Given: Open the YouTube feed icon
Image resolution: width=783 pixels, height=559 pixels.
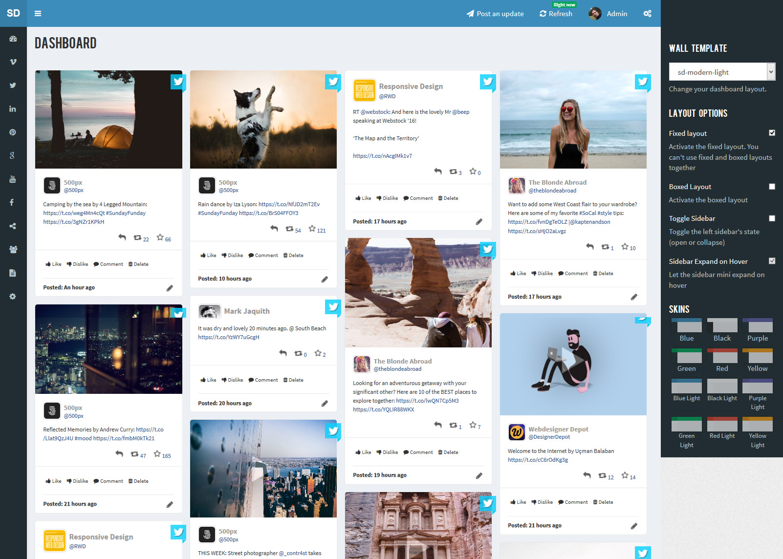Looking at the screenshot, I should click(13, 179).
